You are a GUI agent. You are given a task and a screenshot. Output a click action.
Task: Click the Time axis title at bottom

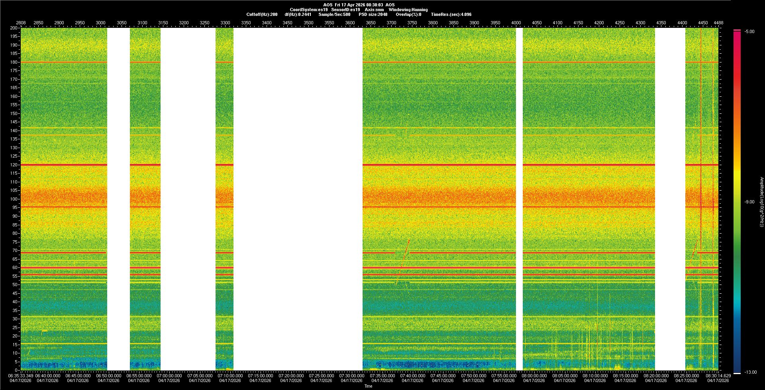click(369, 386)
